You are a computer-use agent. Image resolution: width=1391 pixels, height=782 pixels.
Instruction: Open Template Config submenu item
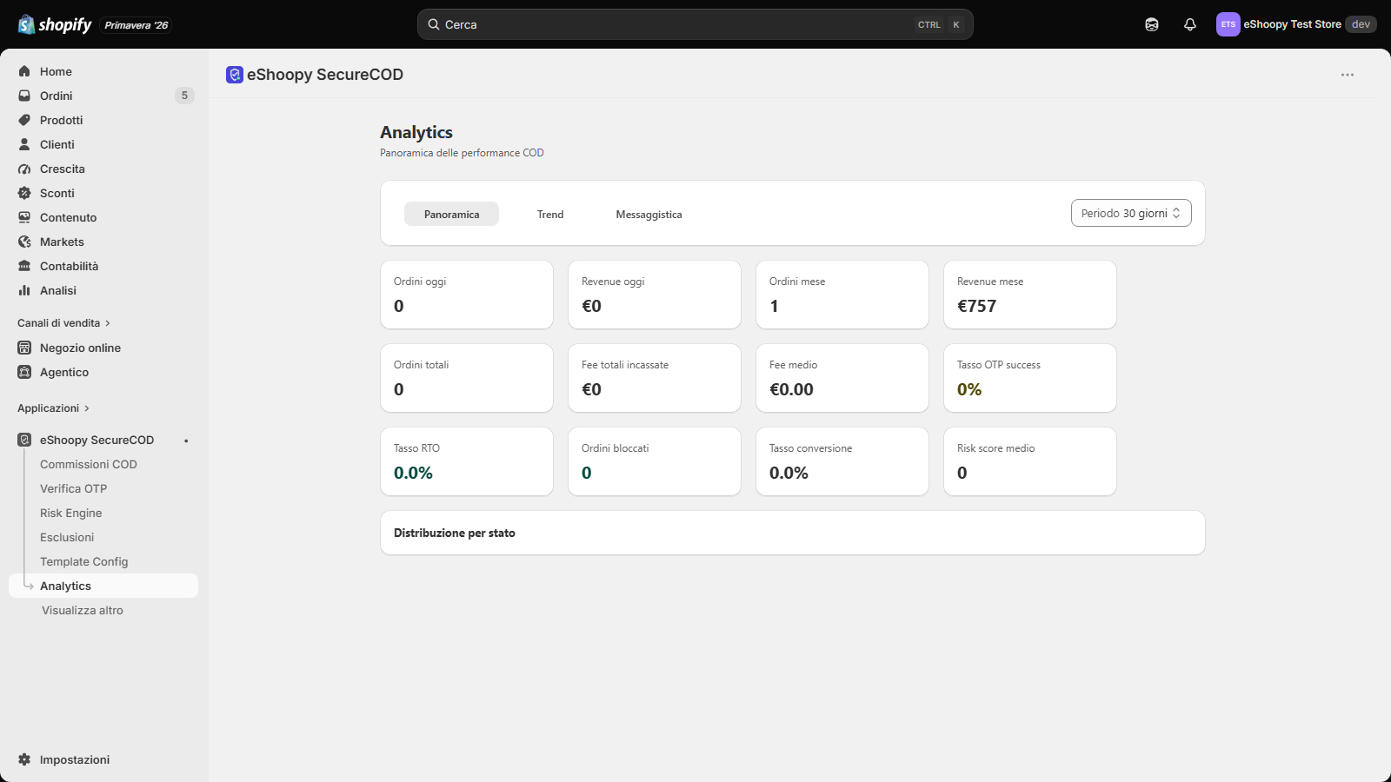pyautogui.click(x=84, y=561)
